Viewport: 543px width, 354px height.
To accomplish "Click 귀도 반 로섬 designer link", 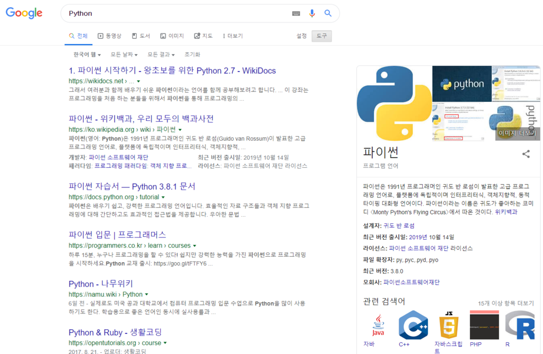I will [399, 226].
